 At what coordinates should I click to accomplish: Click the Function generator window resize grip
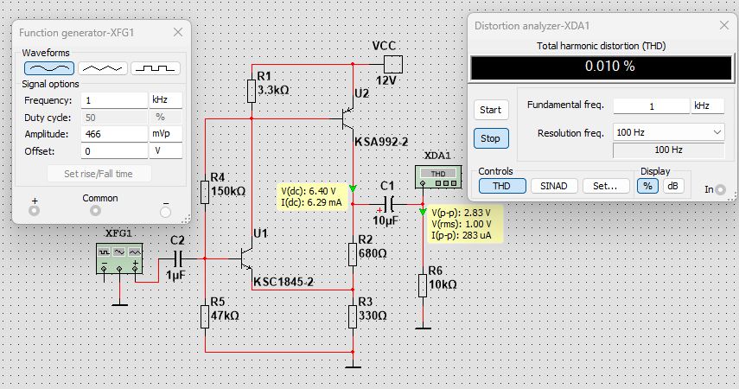tap(186, 219)
